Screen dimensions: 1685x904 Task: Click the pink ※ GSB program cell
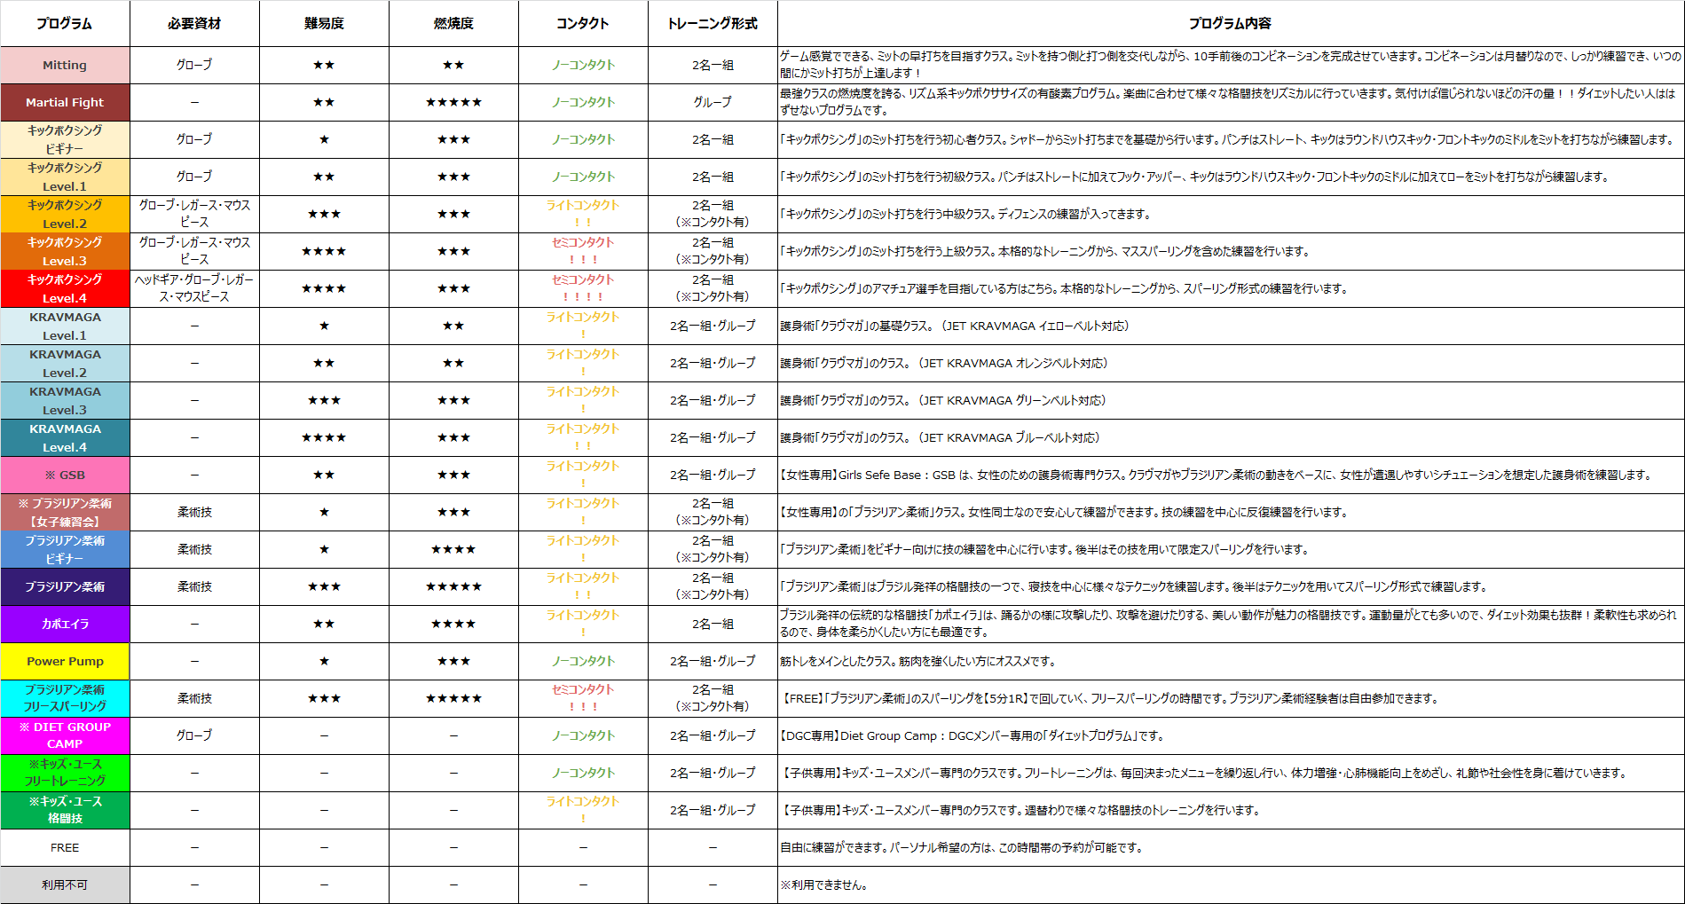(x=65, y=475)
